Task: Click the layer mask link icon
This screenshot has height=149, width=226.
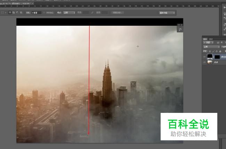Action: (213, 57)
